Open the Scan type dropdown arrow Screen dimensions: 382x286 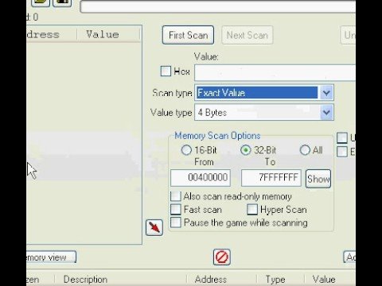(x=326, y=93)
